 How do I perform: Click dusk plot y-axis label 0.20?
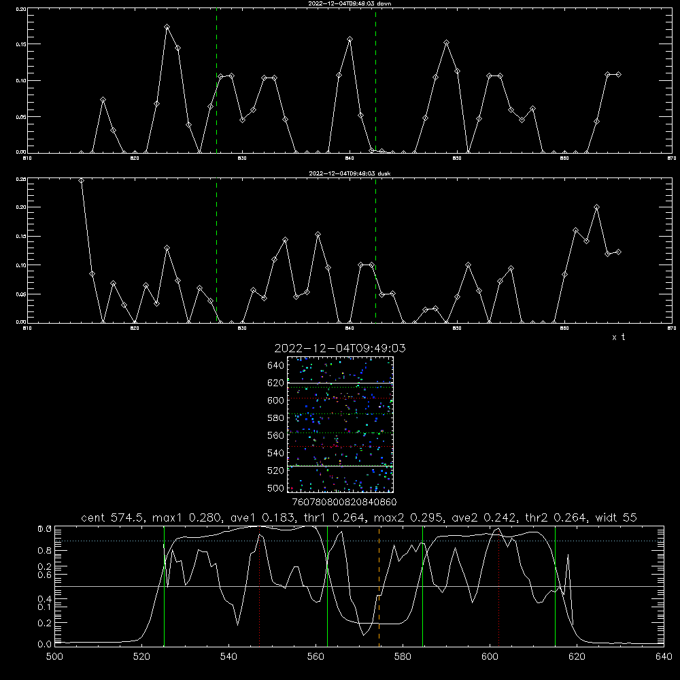[x=21, y=207]
